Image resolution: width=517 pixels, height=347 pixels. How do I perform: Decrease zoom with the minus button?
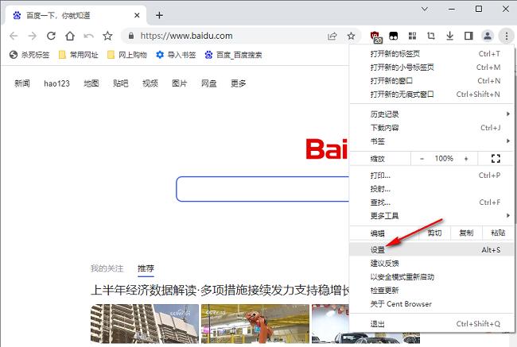pyautogui.click(x=422, y=159)
